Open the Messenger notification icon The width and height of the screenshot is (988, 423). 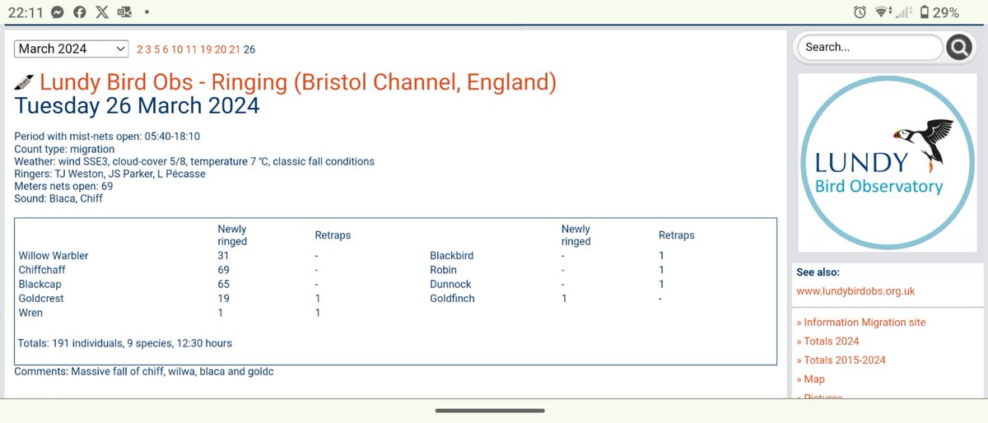58,12
